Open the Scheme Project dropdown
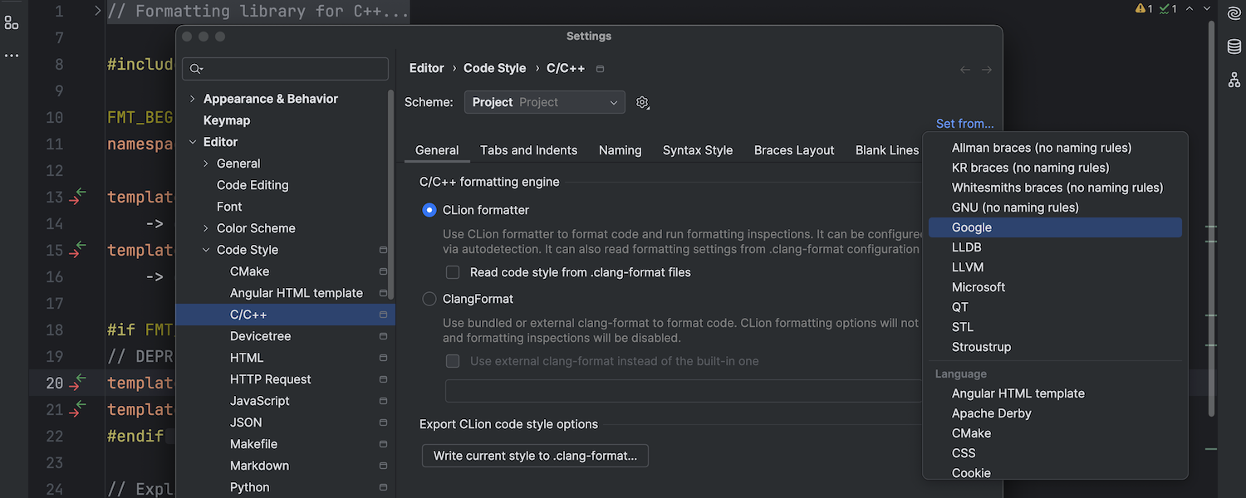 click(x=544, y=102)
